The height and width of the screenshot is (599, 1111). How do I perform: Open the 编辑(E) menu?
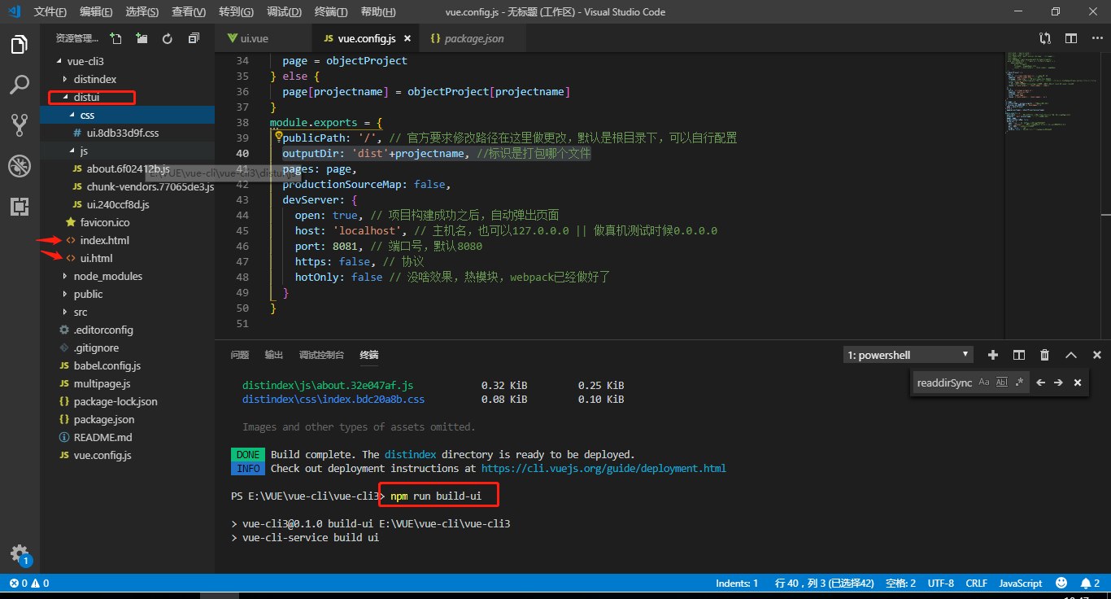97,12
